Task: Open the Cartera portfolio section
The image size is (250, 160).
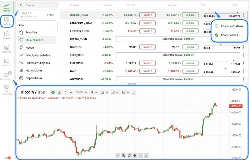Action: (x=7, y=35)
